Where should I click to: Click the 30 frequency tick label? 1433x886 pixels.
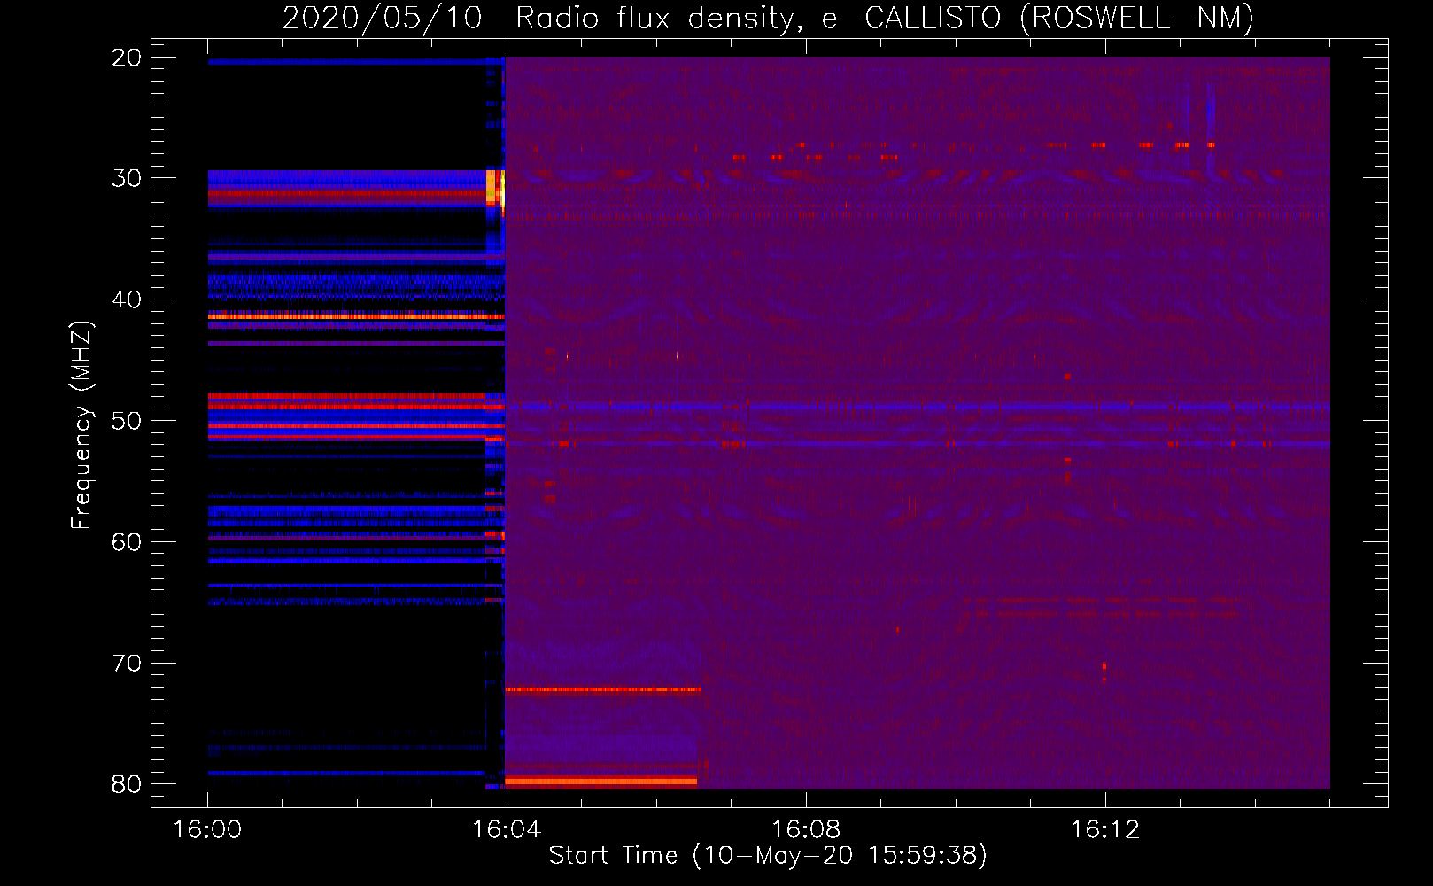[x=127, y=178]
